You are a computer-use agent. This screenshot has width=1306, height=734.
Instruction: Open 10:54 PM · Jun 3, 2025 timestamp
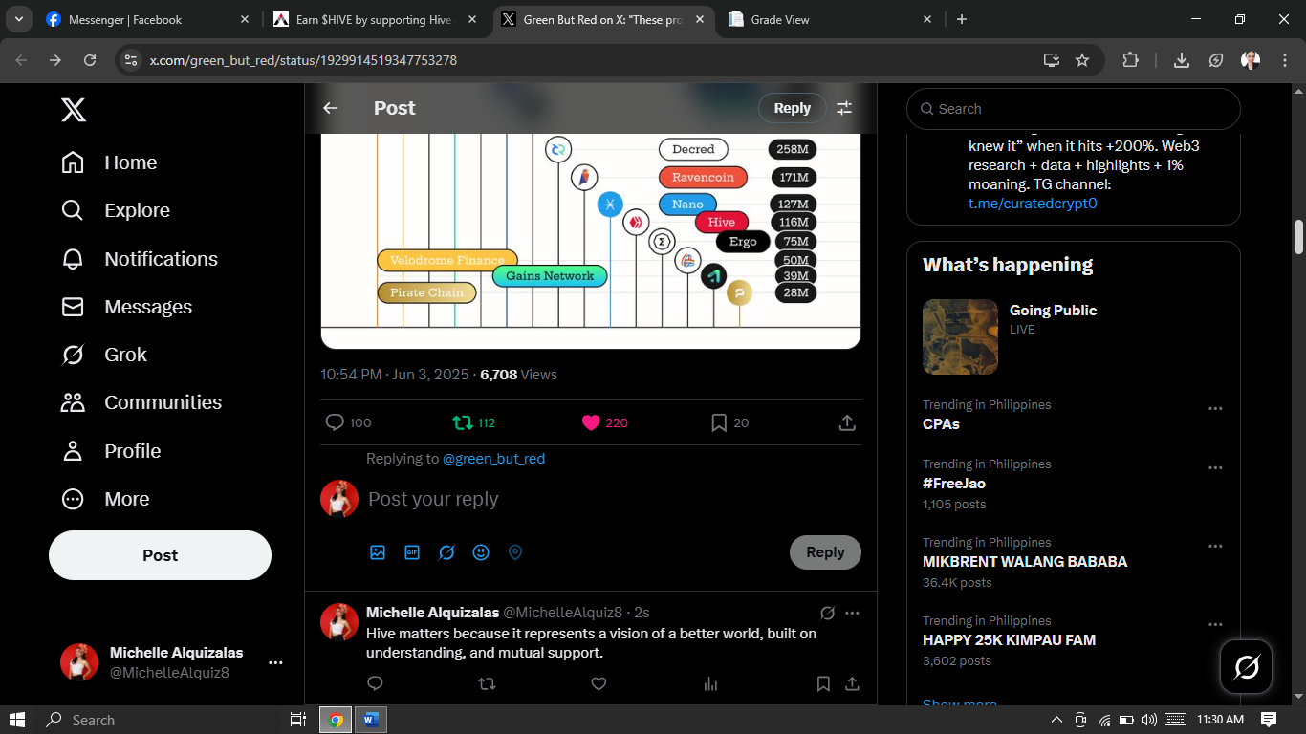(x=396, y=375)
